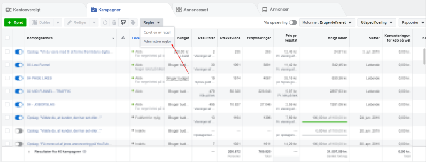This screenshot has height=162, width=426.
Task: Click the Resultater column header
Action: click(x=207, y=38)
